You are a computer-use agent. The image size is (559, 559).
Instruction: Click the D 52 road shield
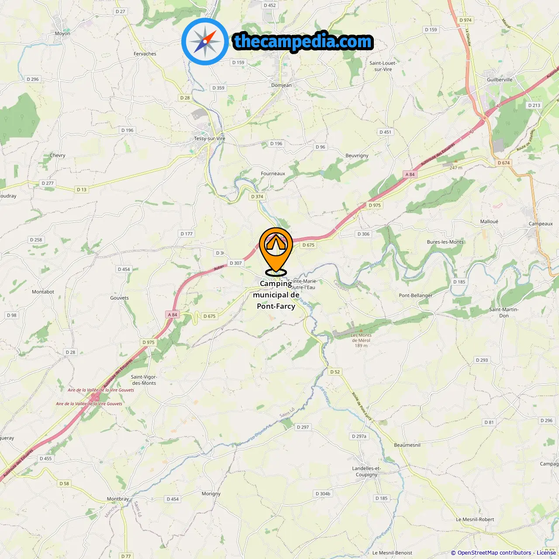[x=335, y=372]
